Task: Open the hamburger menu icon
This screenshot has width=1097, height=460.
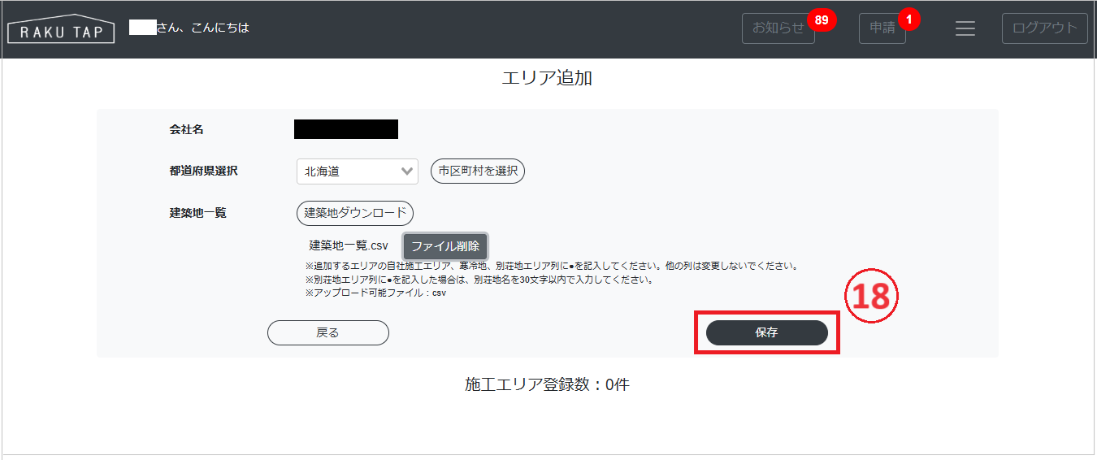Action: (x=965, y=28)
